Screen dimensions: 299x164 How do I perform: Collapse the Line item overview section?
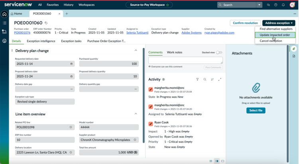pos(136,114)
